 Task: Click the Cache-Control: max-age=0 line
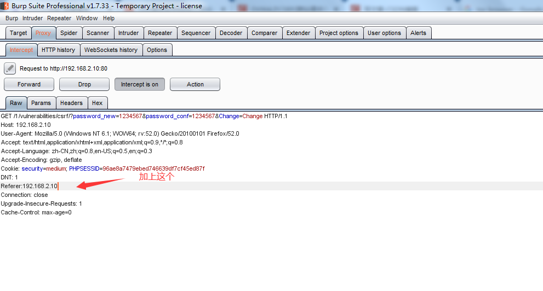[36, 213]
